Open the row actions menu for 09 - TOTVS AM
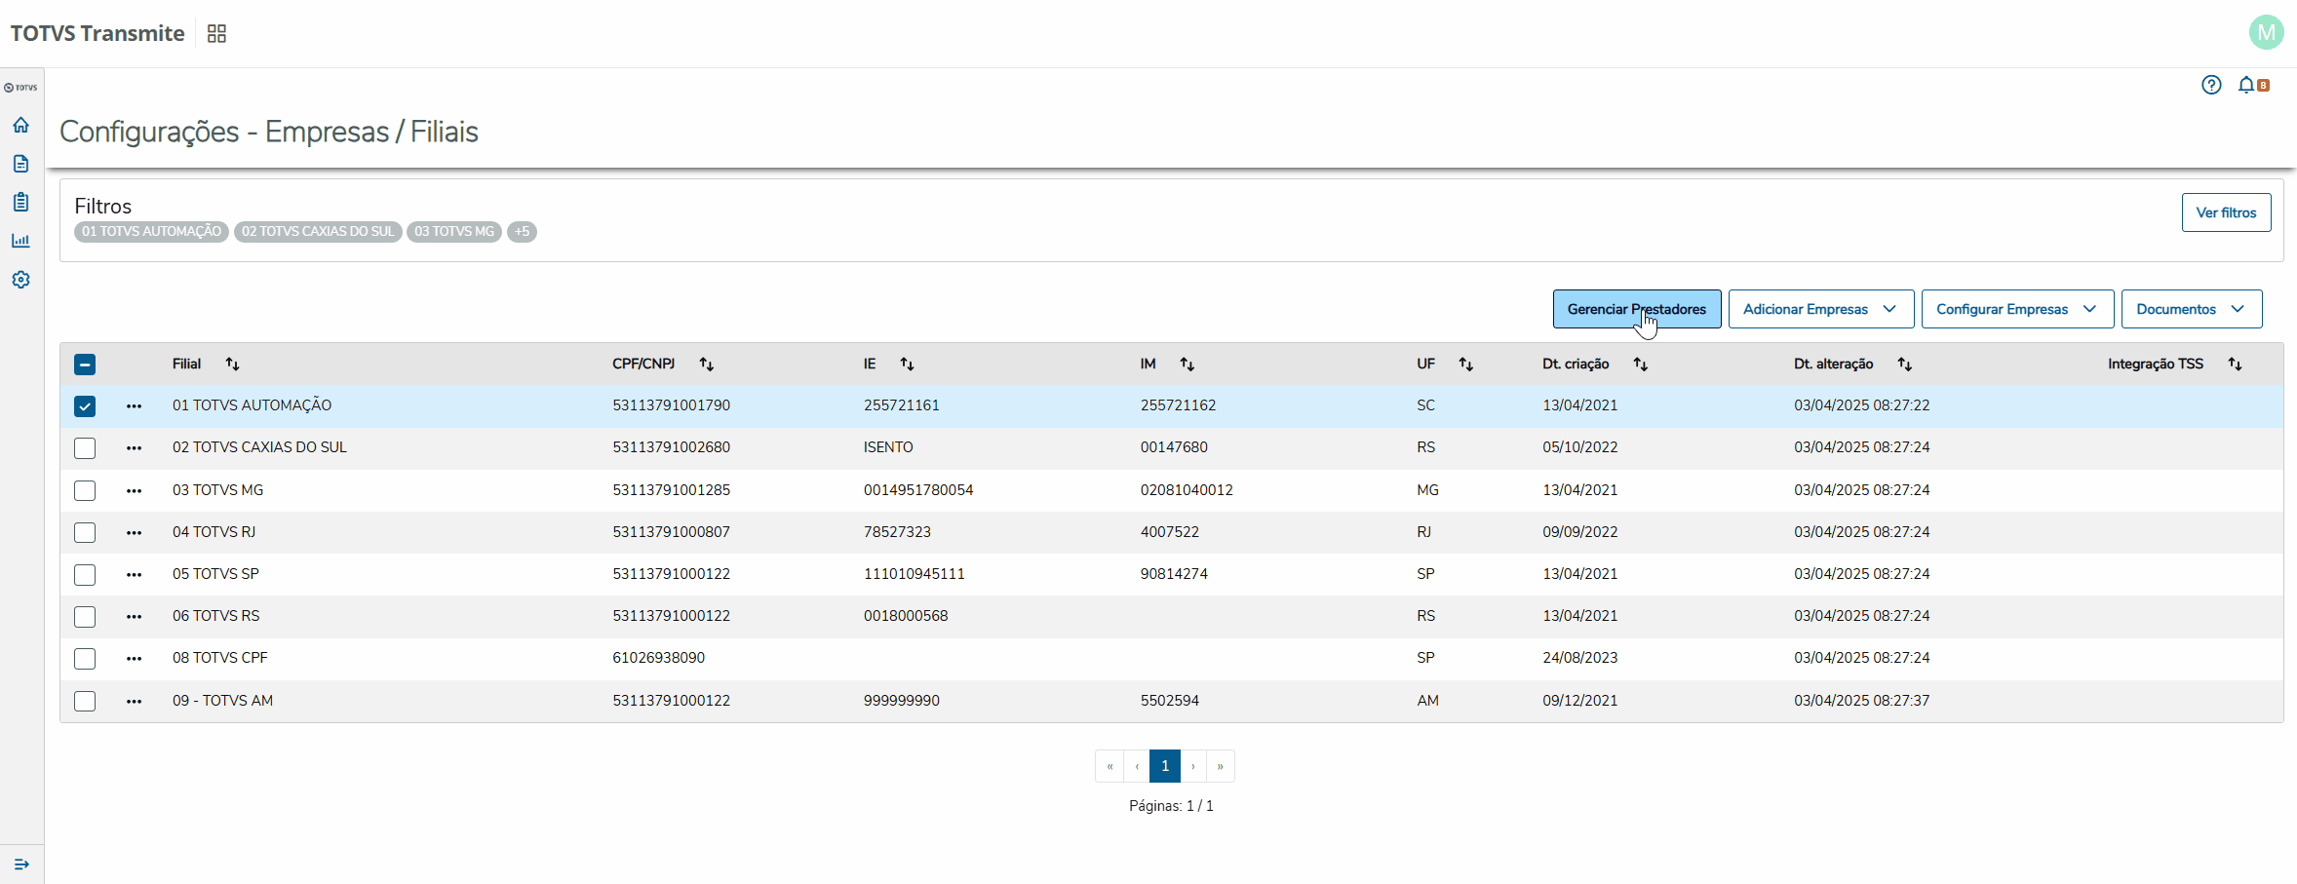This screenshot has height=884, width=2297. pos(134,701)
